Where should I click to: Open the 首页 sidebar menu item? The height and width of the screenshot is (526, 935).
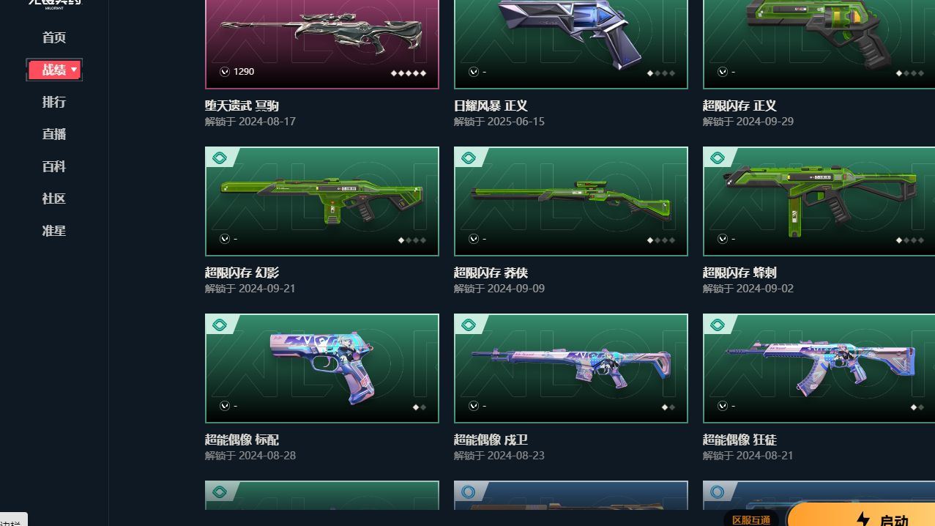(54, 37)
